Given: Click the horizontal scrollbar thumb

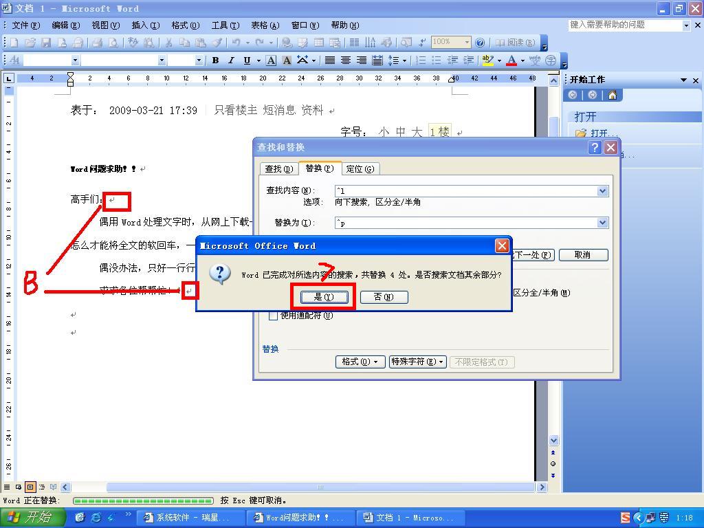Looking at the screenshot, I should point(320,487).
